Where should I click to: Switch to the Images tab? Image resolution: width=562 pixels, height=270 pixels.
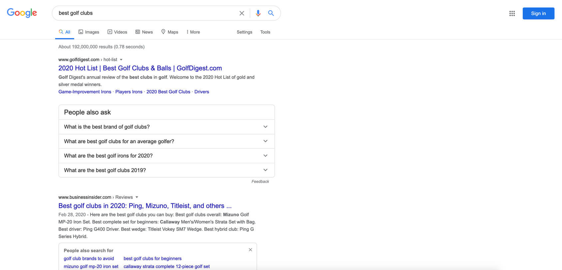point(89,32)
